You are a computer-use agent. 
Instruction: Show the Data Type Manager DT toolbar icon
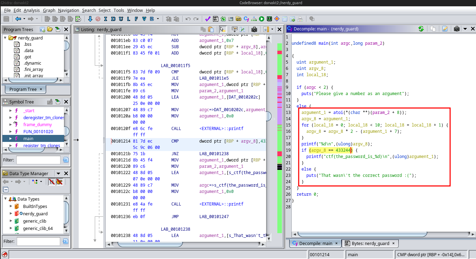239,19
